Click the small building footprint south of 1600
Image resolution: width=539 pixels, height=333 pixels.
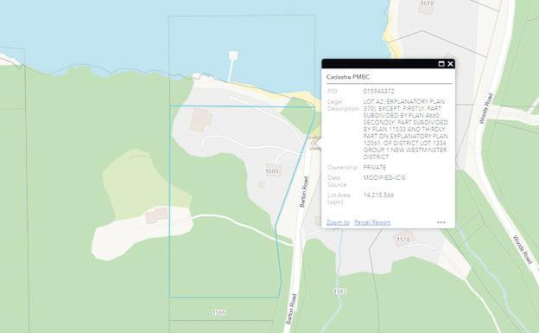click(262, 184)
